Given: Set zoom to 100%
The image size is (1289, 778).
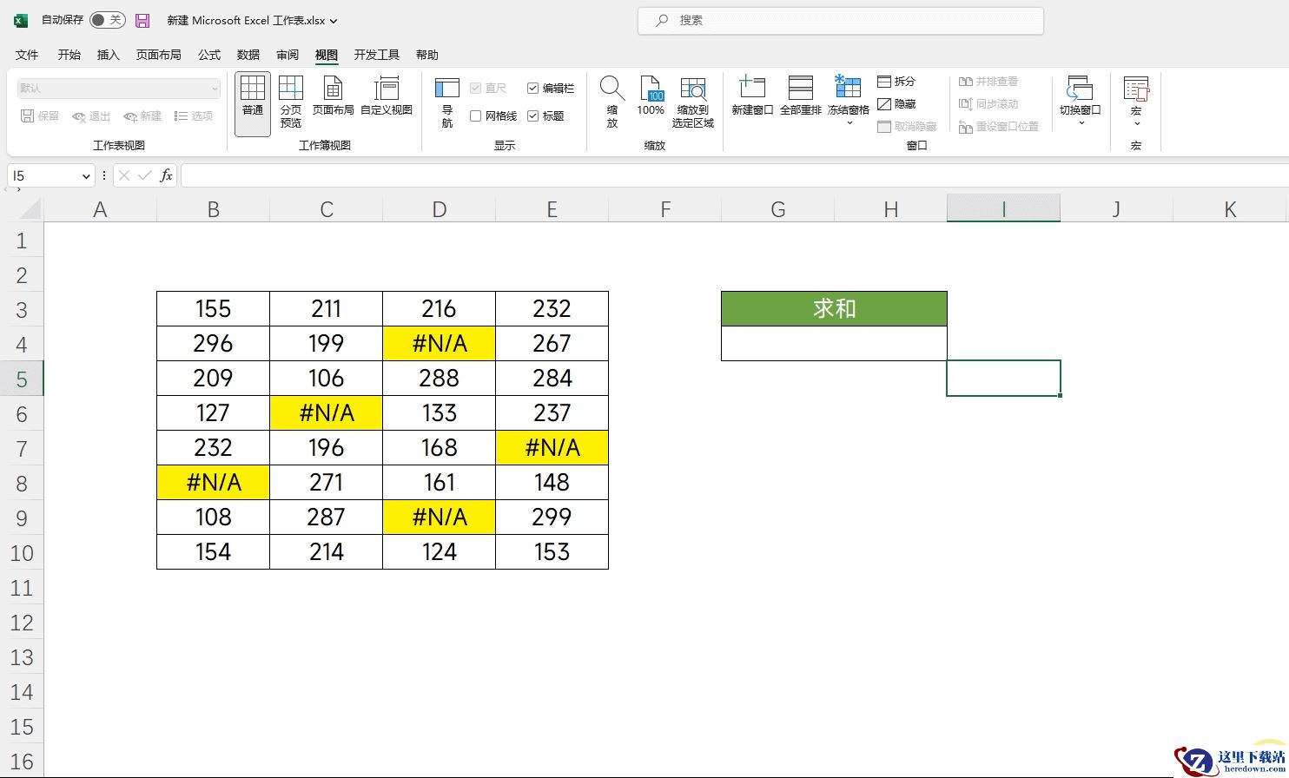Looking at the screenshot, I should (651, 96).
